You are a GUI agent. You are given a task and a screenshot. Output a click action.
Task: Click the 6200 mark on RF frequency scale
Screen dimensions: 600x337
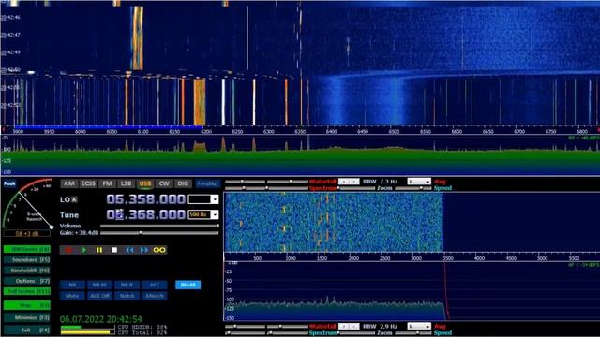206,131
